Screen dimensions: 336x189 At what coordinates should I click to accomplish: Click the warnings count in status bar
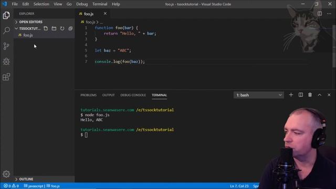(x=15, y=186)
